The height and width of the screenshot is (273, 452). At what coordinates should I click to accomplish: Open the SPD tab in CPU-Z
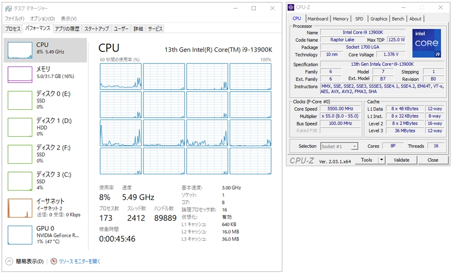359,19
